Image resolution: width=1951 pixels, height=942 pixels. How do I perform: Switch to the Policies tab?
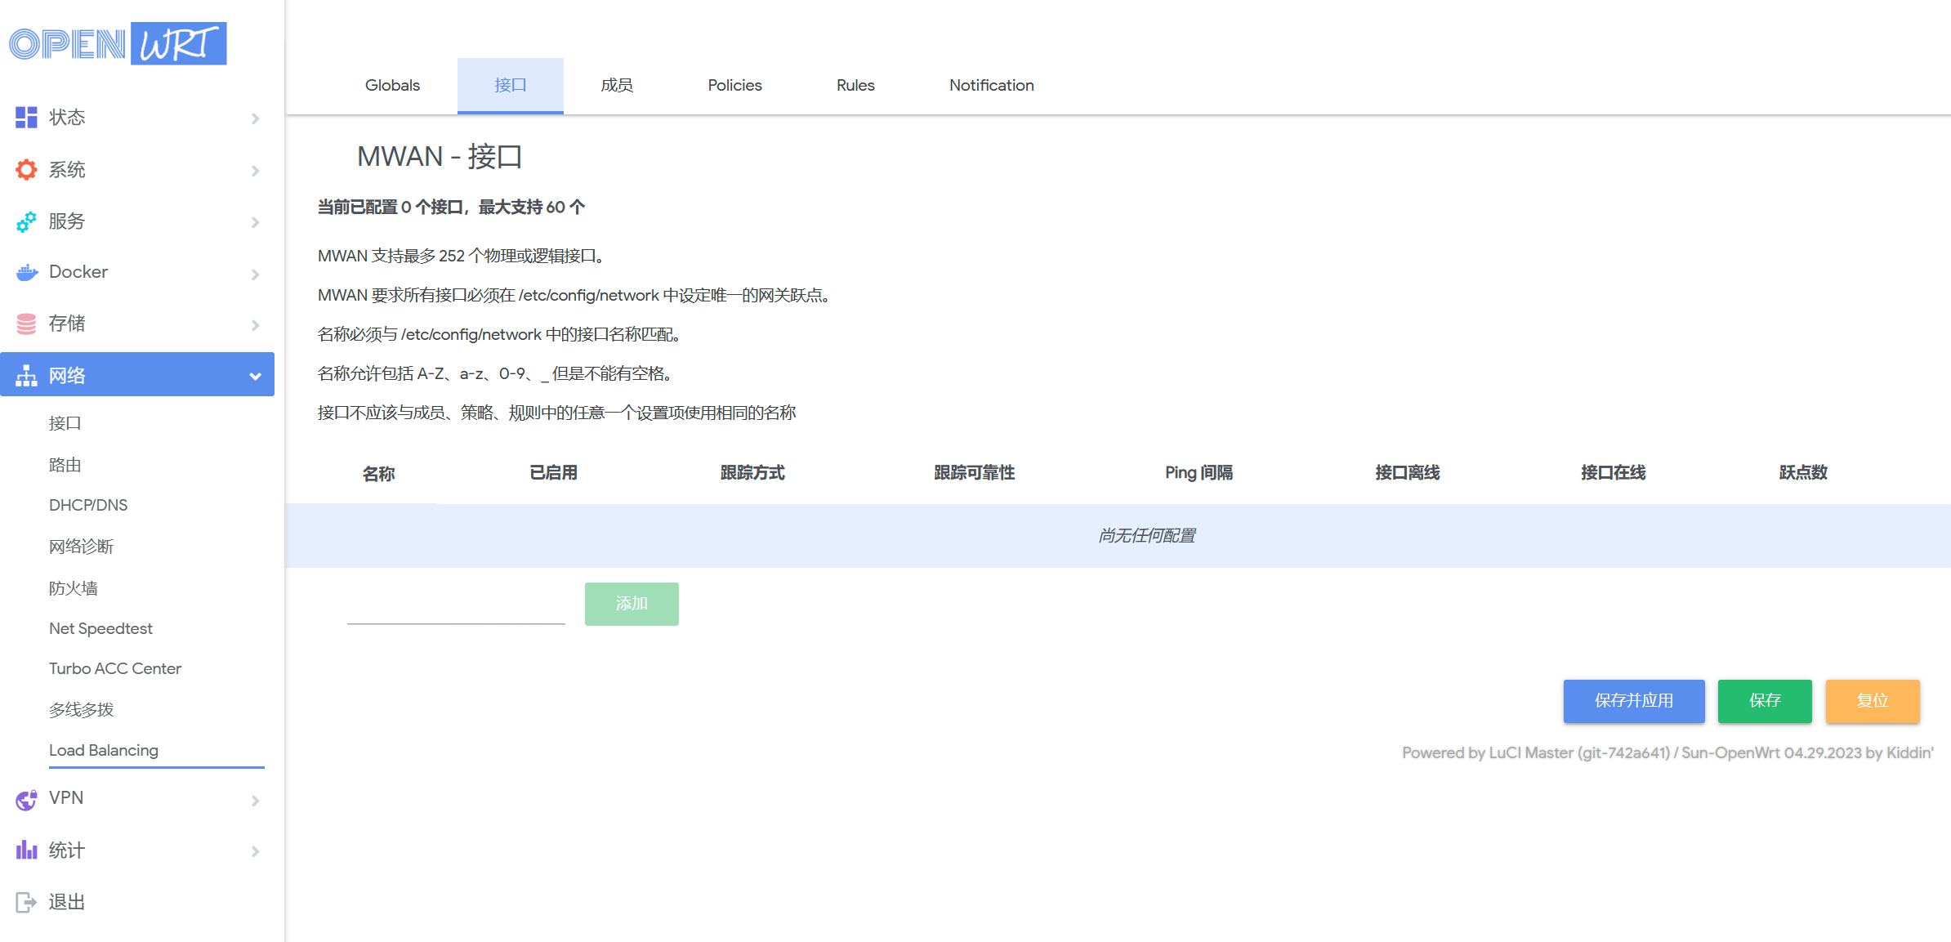734,85
